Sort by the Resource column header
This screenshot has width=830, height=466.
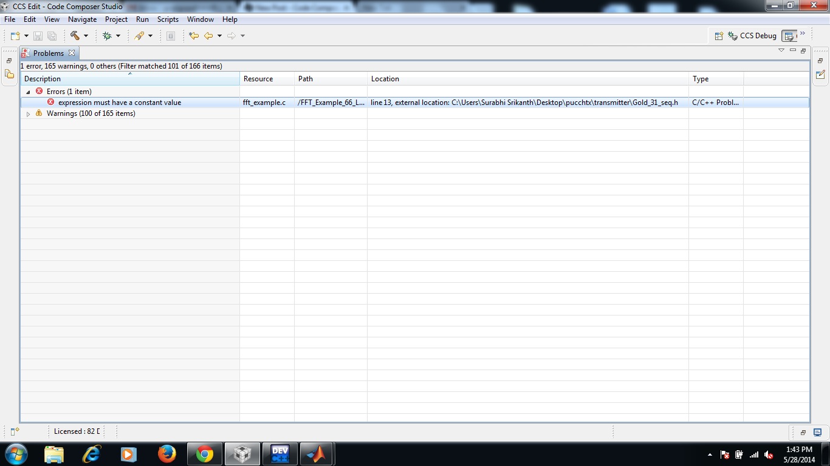click(267, 79)
